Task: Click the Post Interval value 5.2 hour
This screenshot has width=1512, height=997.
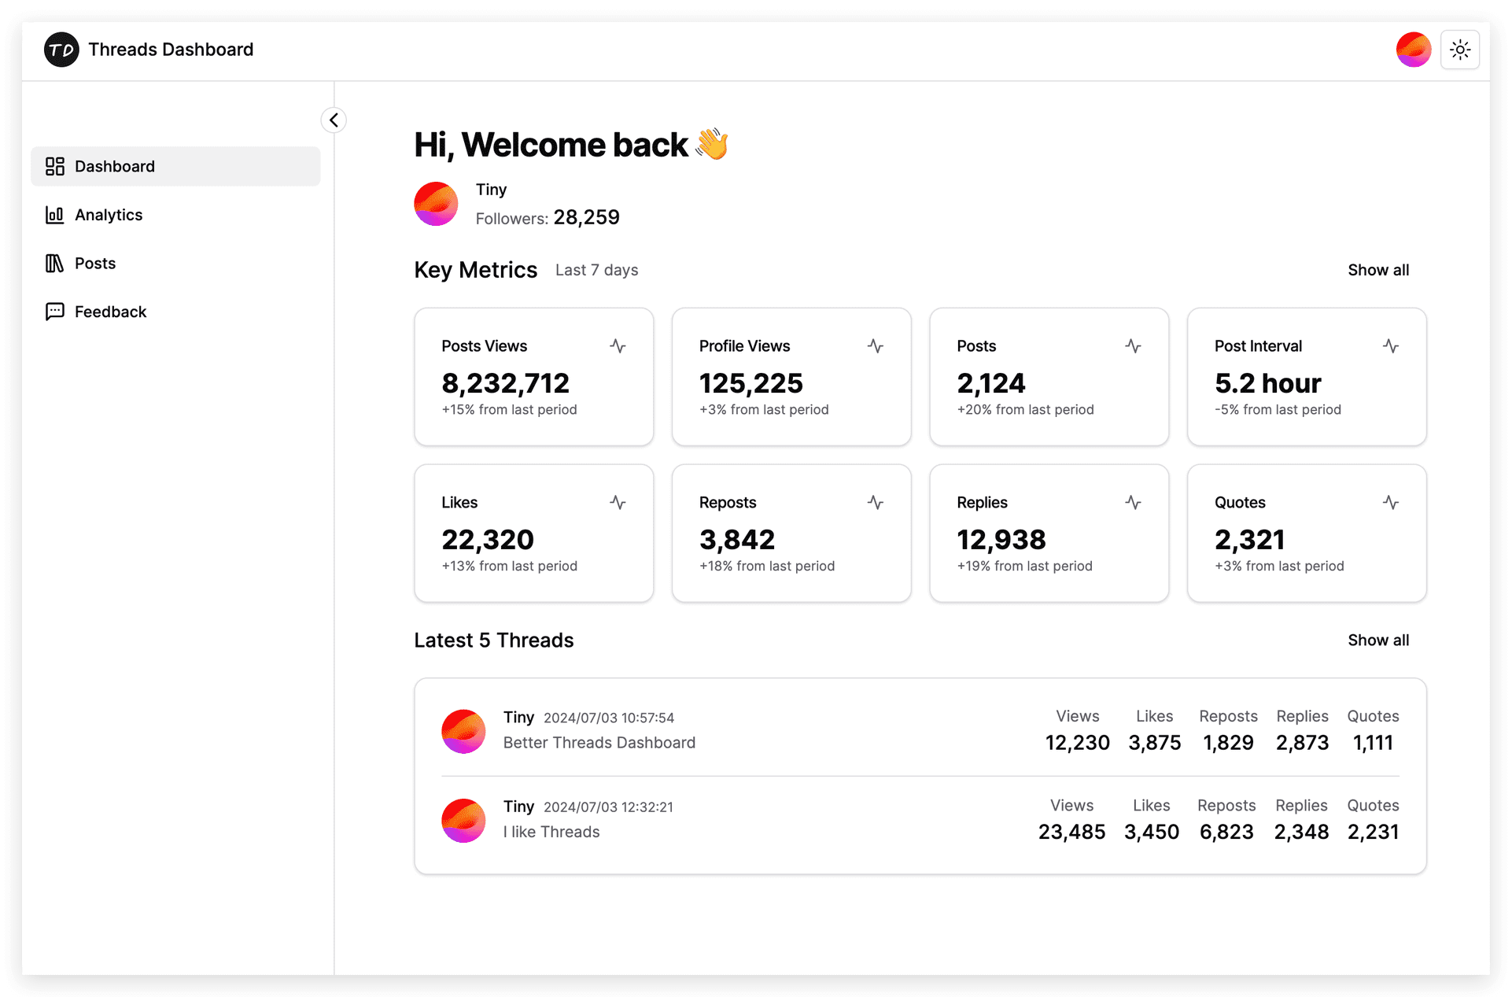Action: coord(1267,383)
